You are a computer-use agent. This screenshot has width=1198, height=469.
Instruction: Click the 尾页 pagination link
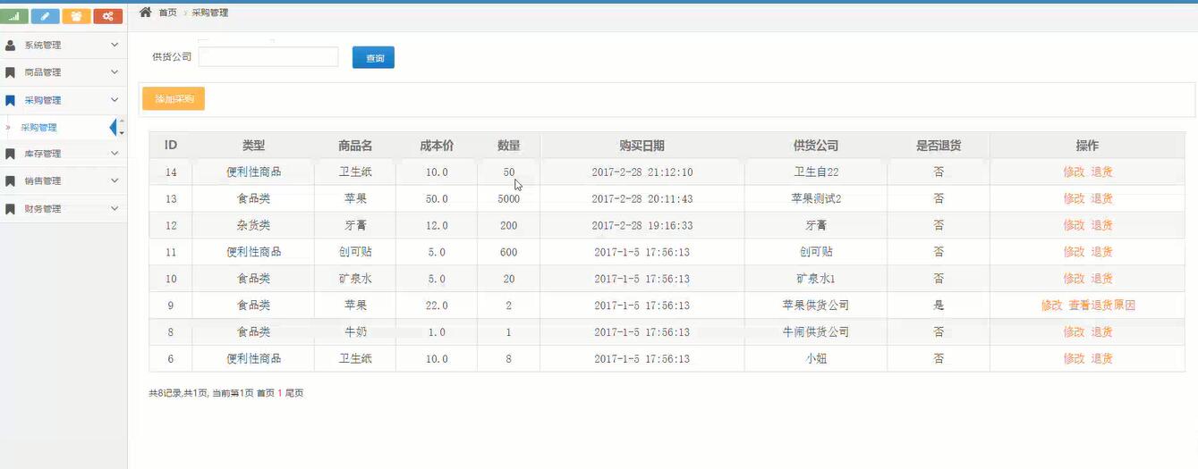pyautogui.click(x=294, y=393)
